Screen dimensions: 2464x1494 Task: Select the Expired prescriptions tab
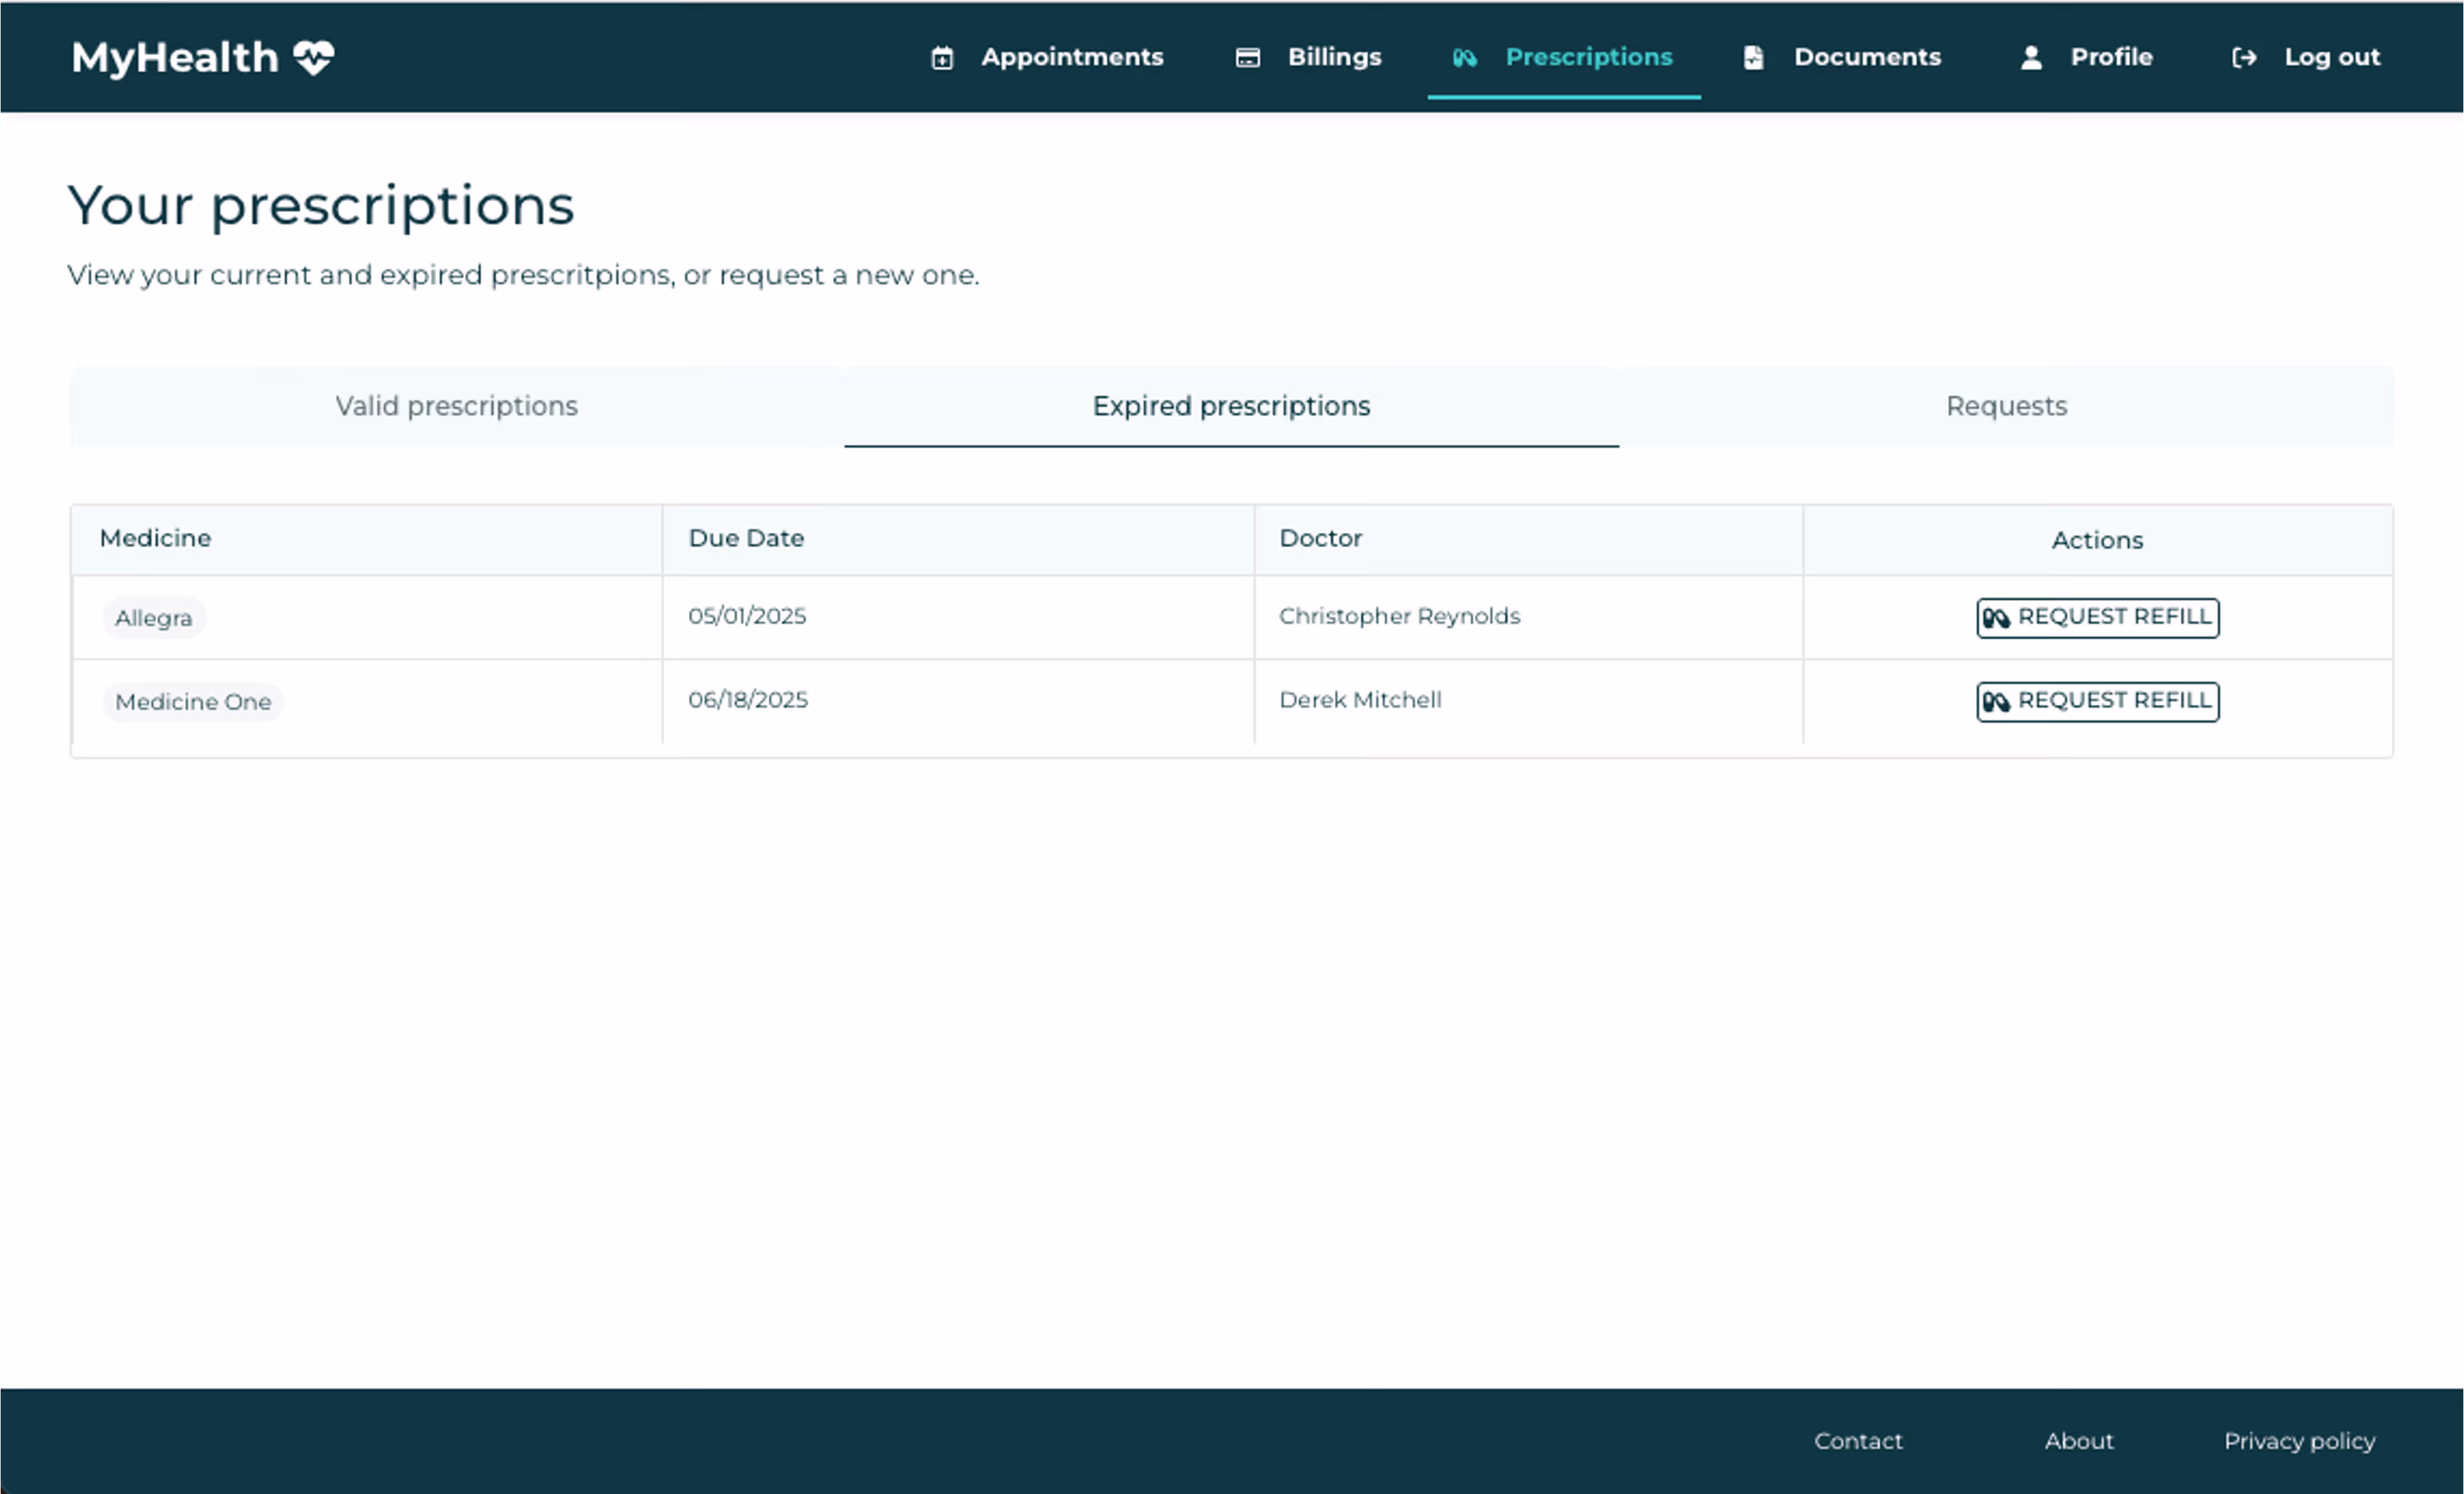pyautogui.click(x=1231, y=406)
